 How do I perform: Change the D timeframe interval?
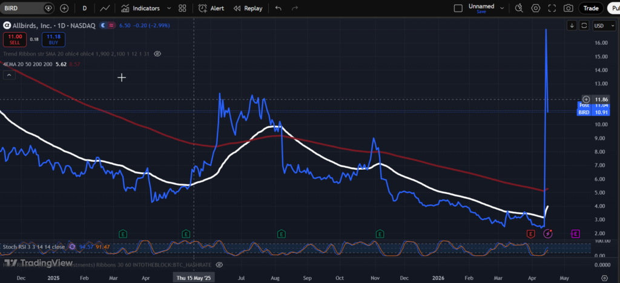coord(85,8)
